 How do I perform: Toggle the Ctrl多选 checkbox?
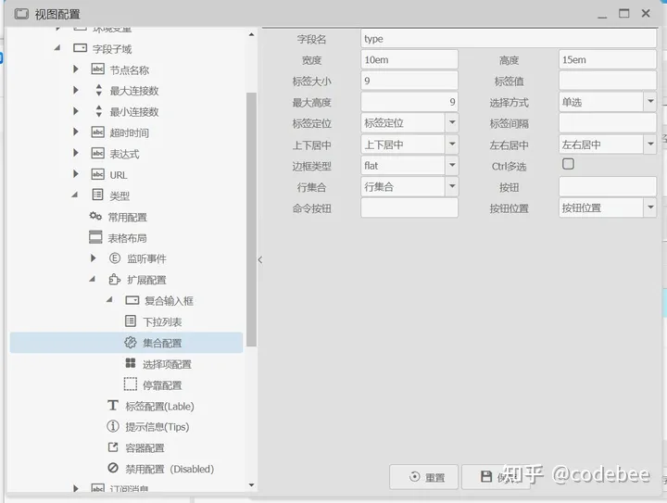tap(569, 165)
